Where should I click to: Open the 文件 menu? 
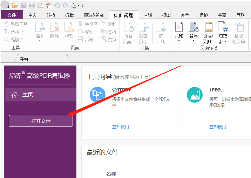click(12, 15)
